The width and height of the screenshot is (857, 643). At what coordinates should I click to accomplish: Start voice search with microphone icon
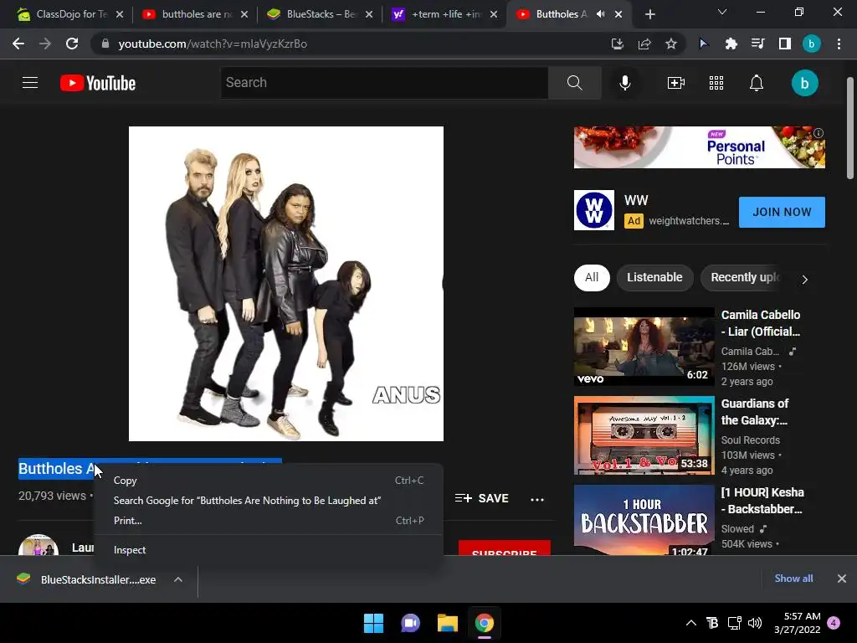[624, 83]
